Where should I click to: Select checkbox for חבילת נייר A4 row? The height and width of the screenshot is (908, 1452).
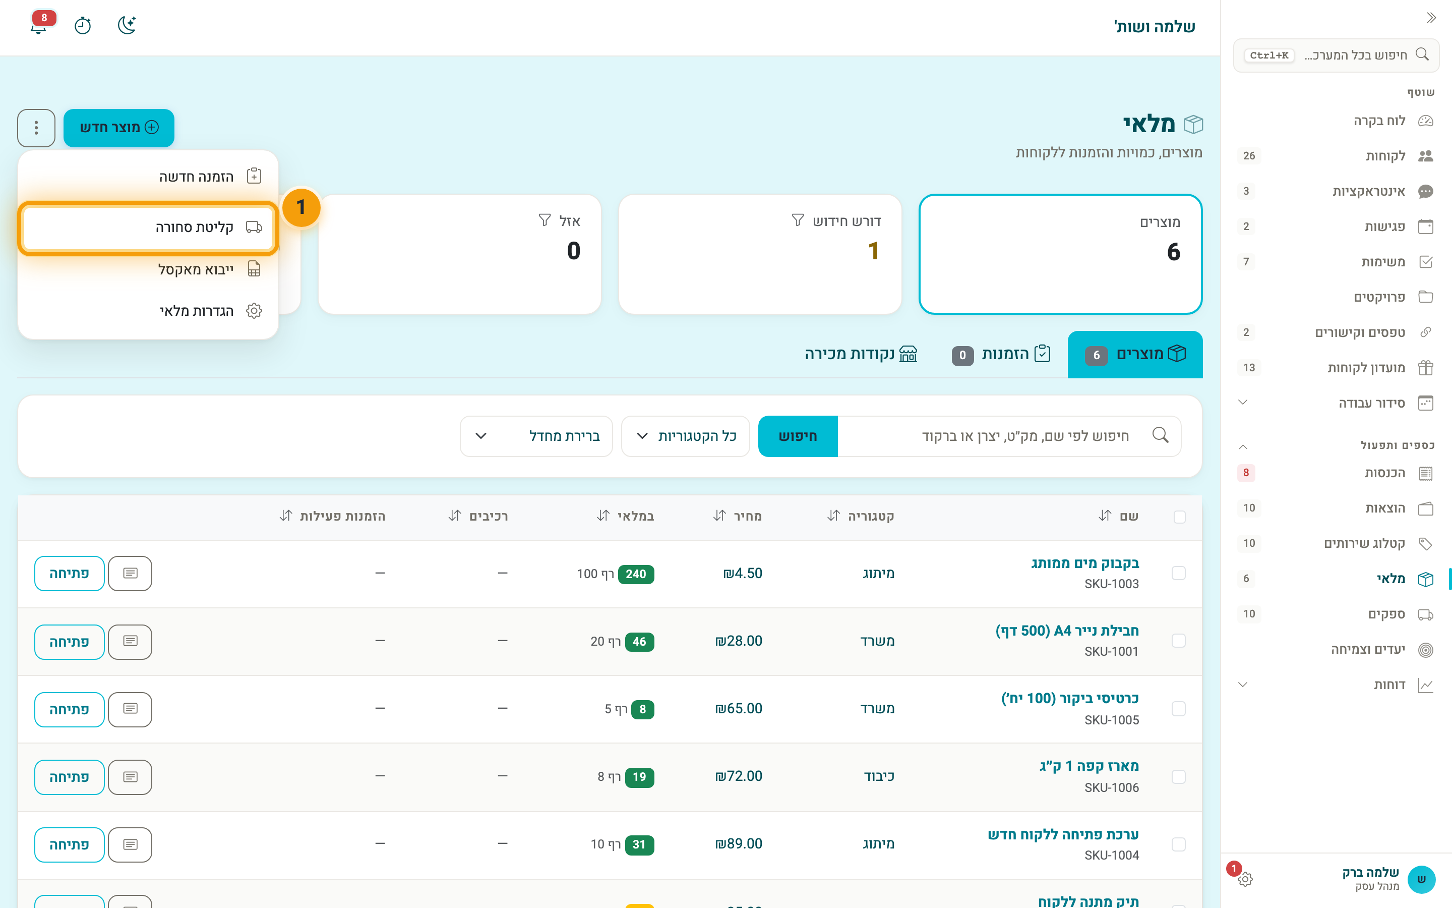[x=1178, y=641]
